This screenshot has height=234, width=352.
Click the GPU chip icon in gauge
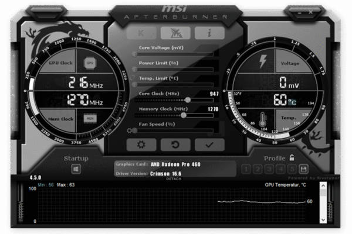click(x=90, y=63)
